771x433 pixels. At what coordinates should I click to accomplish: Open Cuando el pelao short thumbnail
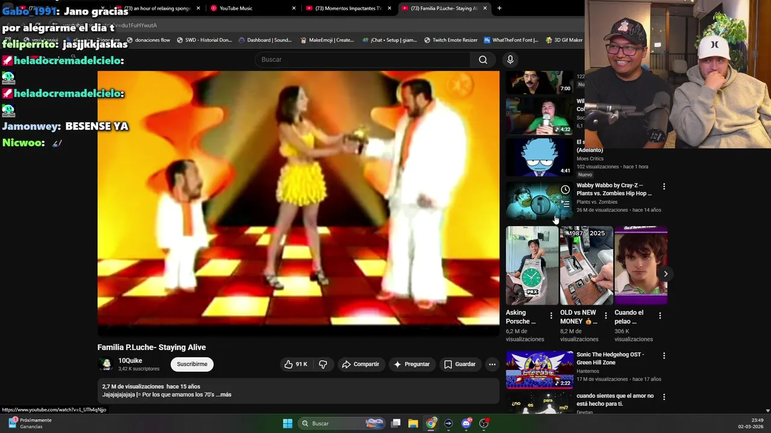pos(641,266)
